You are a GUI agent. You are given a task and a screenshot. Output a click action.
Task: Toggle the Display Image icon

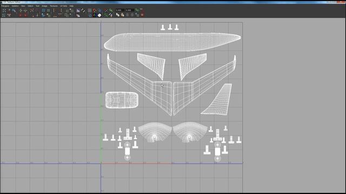click(78, 10)
